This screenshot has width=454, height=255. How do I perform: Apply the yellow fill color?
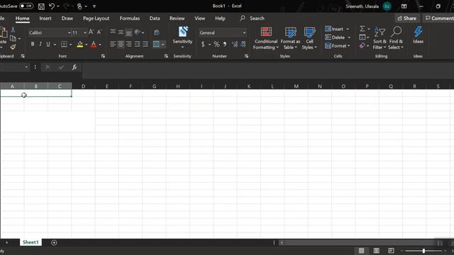click(x=80, y=44)
